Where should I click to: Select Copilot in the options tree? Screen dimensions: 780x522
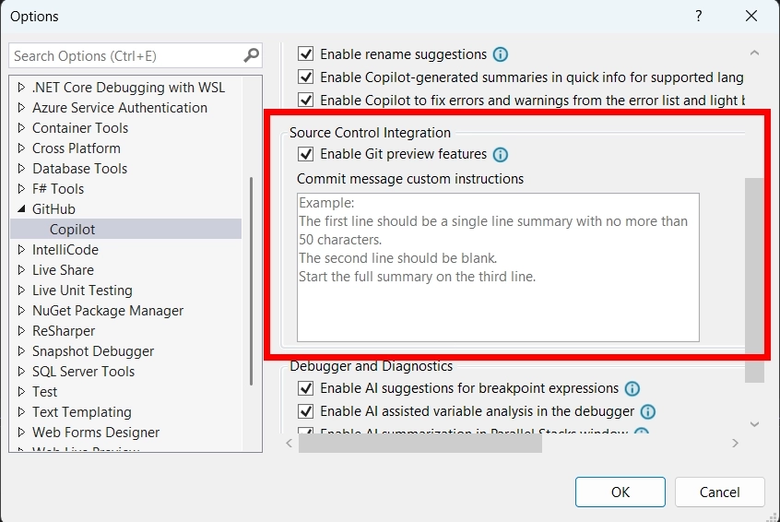point(72,230)
